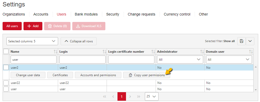Sort by Name column arrows
Screen dimensions: 260x102
click(56, 52)
